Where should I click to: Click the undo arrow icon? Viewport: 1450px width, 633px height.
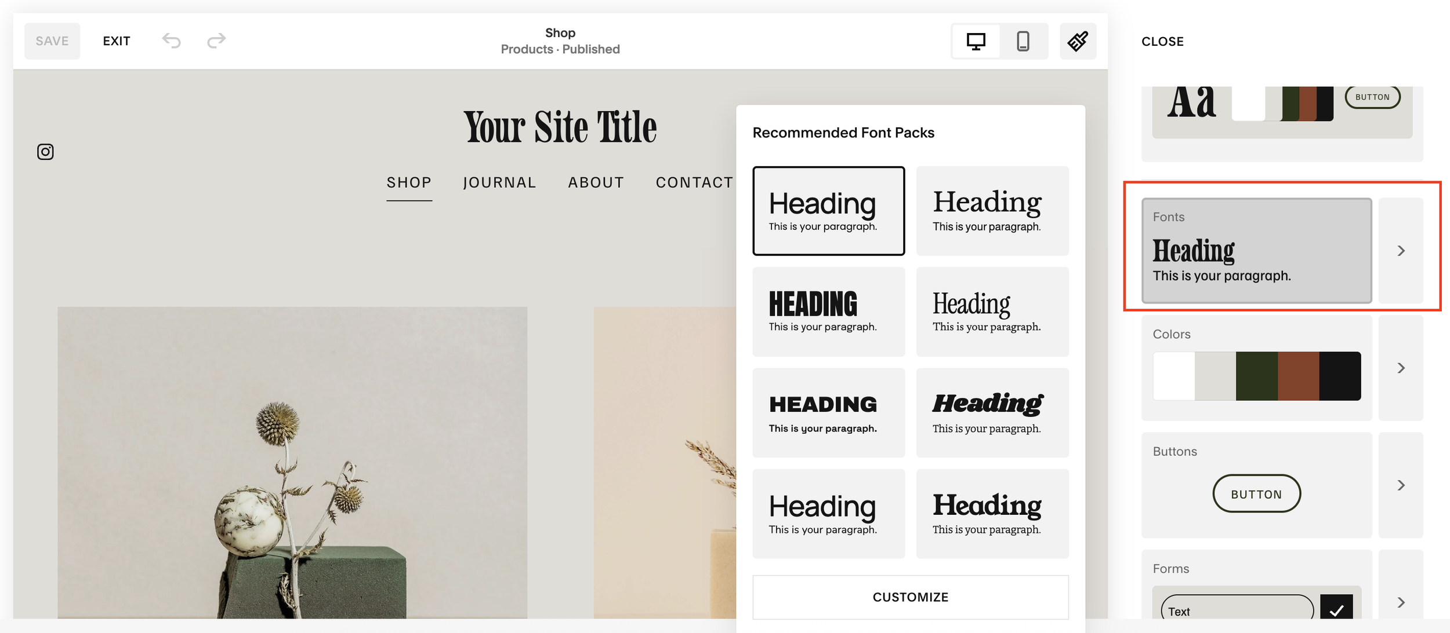click(x=171, y=41)
